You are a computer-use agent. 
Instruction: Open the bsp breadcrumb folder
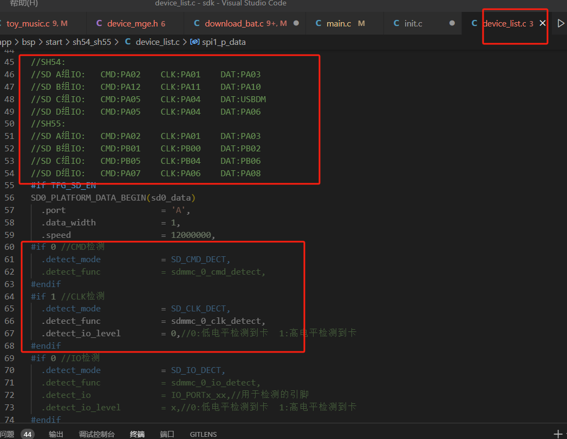tap(29, 42)
